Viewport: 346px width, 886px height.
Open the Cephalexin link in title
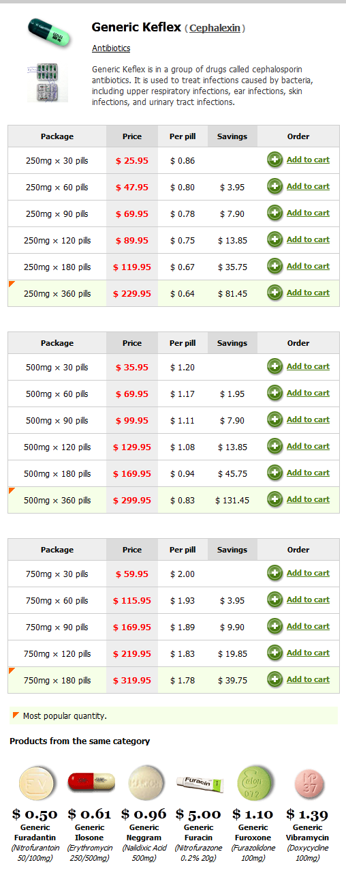(215, 28)
